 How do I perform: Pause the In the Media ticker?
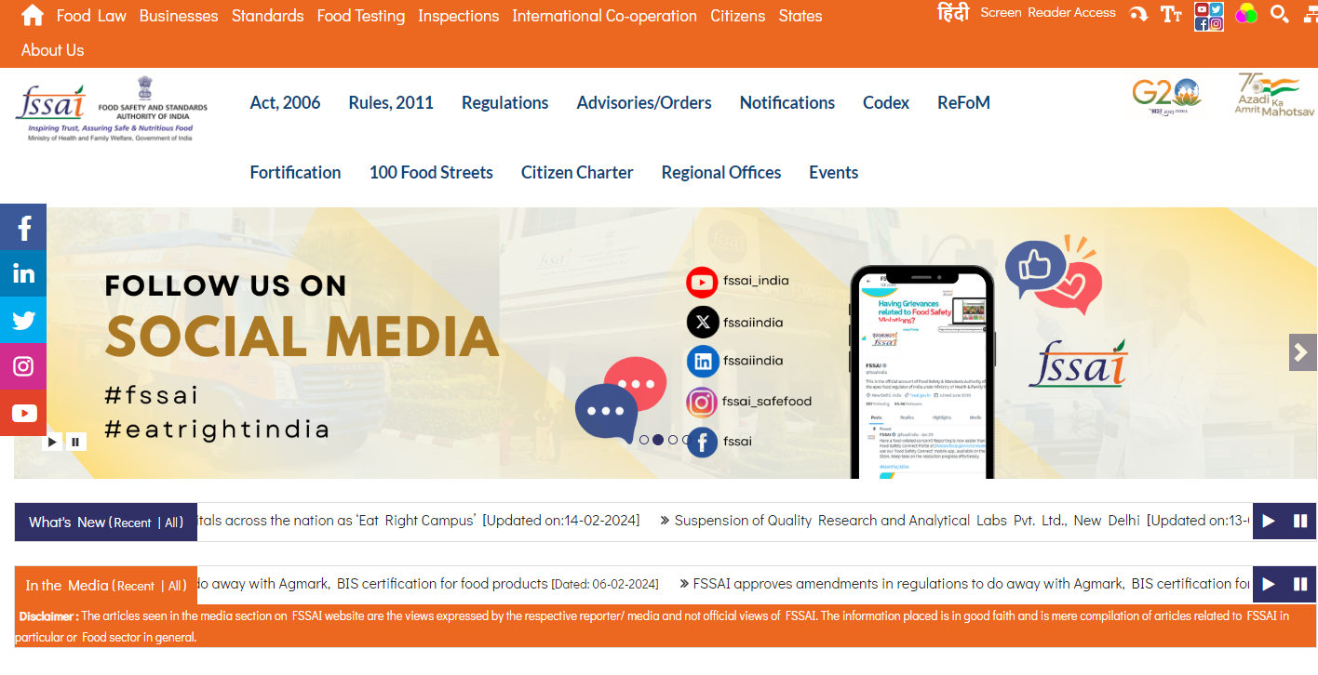tap(1300, 584)
